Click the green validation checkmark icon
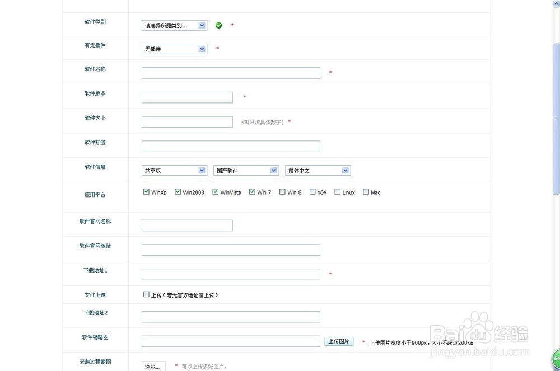This screenshot has width=560, height=371. pyautogui.click(x=218, y=25)
